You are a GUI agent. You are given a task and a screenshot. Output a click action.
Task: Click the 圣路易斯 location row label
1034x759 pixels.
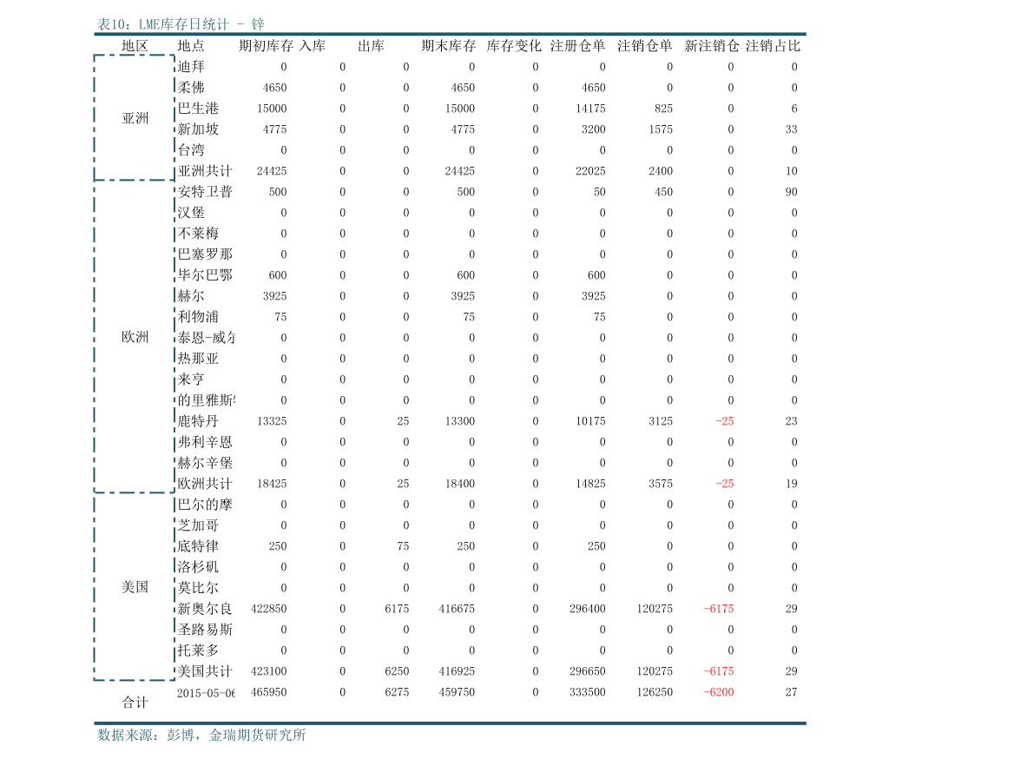coord(205,629)
